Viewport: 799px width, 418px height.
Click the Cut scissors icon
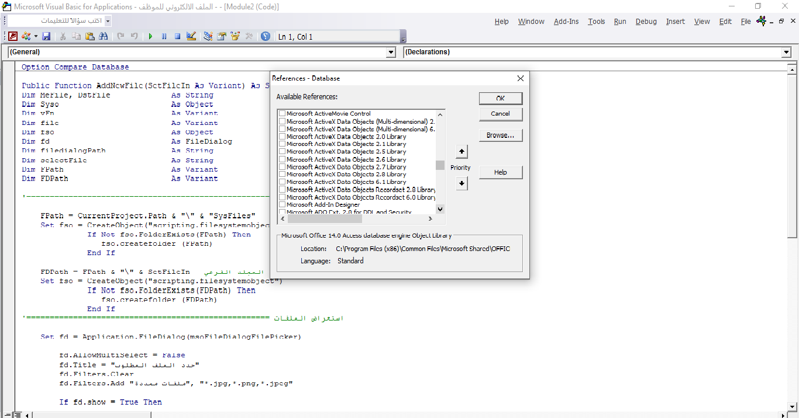point(63,36)
